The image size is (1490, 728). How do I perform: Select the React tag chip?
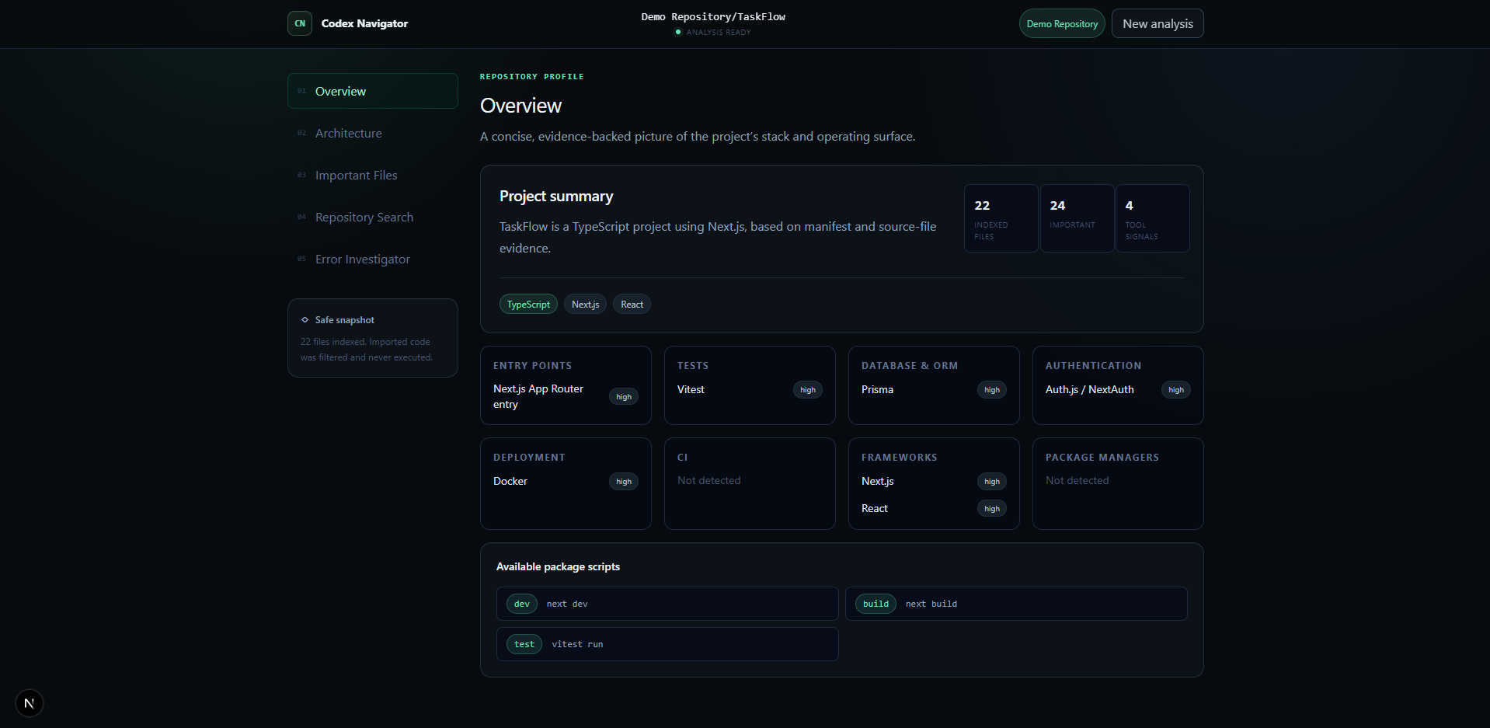pos(632,304)
